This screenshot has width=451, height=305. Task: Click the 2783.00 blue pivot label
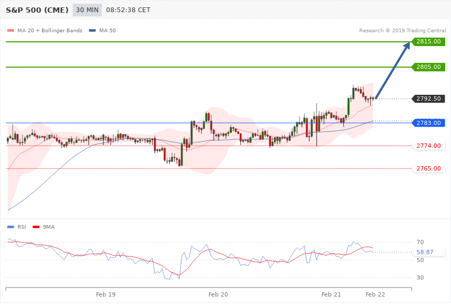(x=429, y=123)
